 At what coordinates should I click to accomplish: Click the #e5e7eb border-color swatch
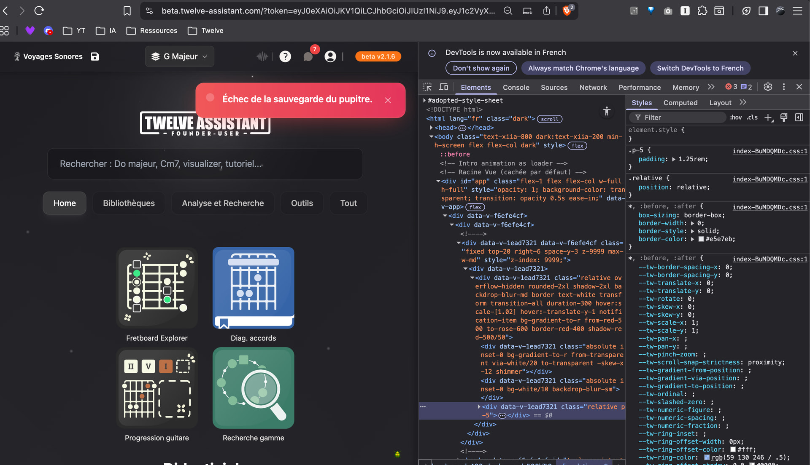click(701, 239)
